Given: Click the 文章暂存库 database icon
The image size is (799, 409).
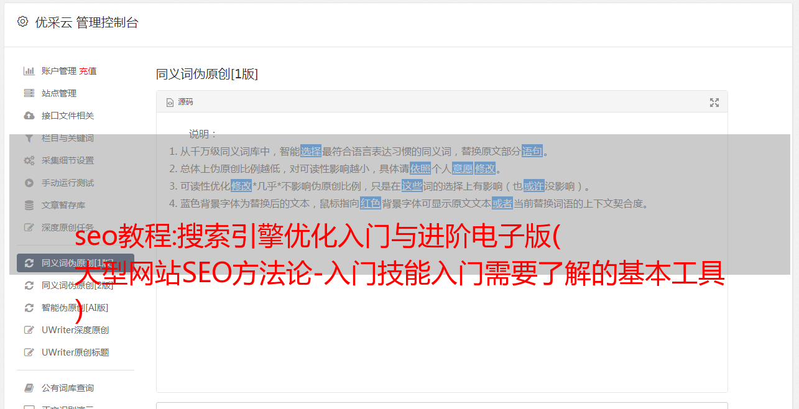Looking at the screenshot, I should pyautogui.click(x=29, y=205).
